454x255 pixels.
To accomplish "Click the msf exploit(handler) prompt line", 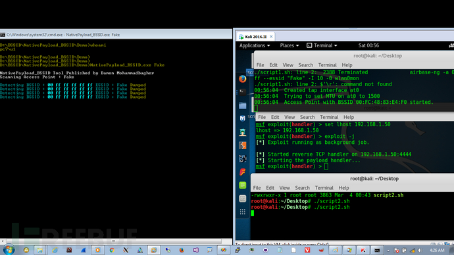I will point(292,166).
